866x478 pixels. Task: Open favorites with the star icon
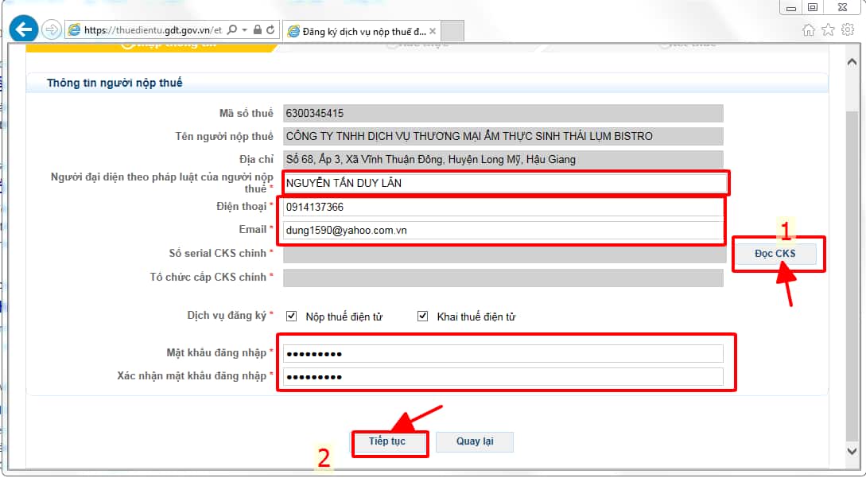pyautogui.click(x=828, y=30)
